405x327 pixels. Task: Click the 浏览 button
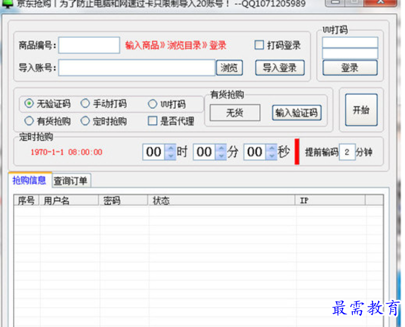point(229,68)
